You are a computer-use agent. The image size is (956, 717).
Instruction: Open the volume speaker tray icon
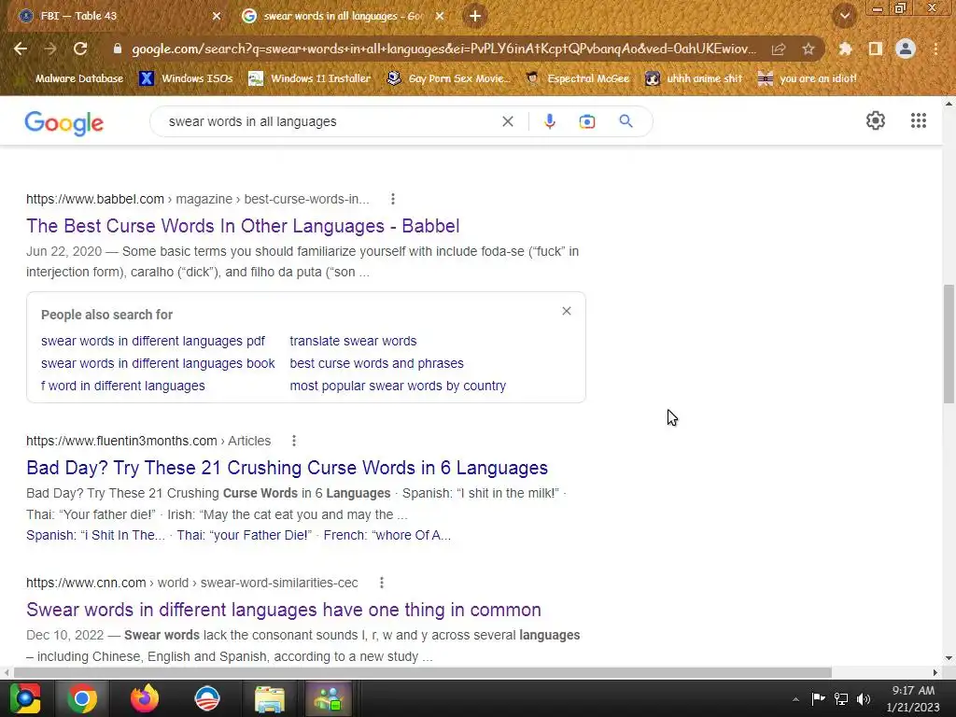click(x=864, y=699)
